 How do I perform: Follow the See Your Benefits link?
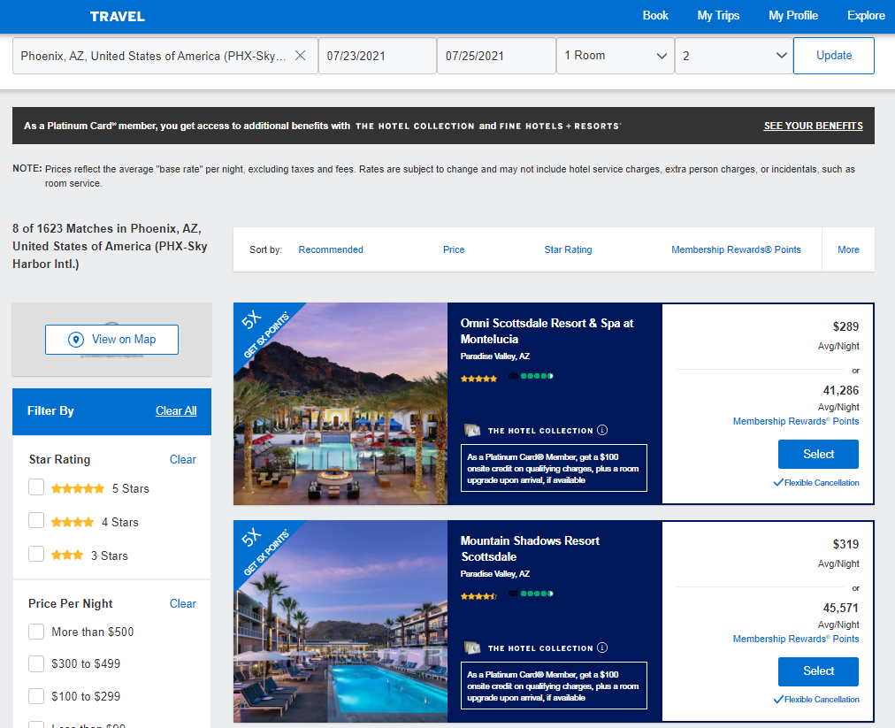(x=813, y=126)
